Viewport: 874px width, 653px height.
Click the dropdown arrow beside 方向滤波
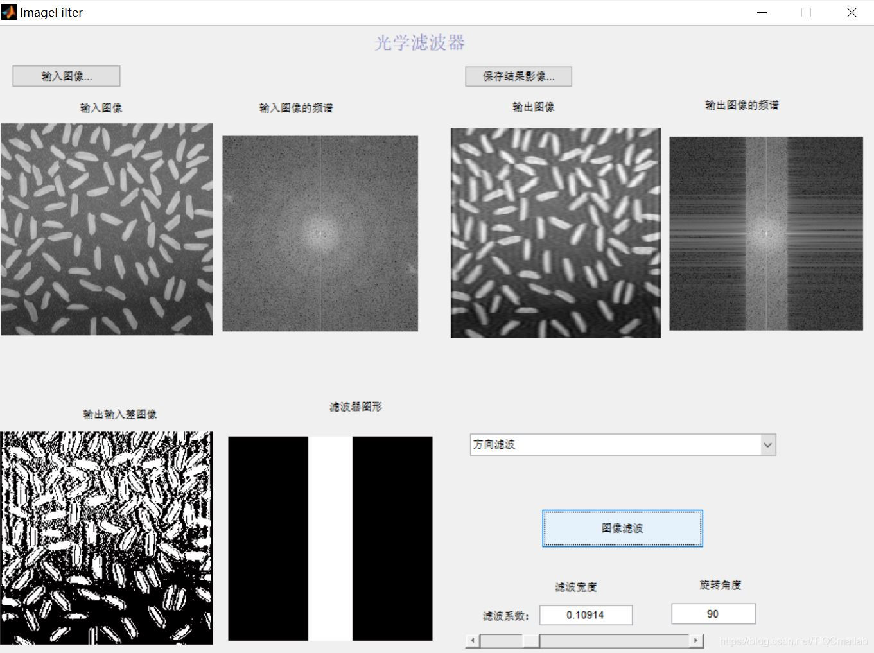point(768,444)
